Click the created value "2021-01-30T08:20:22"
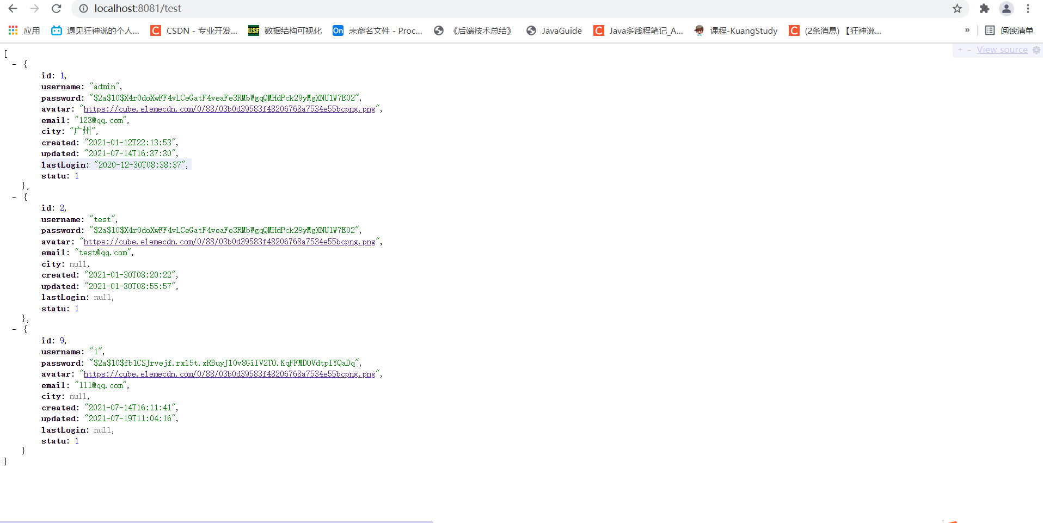1043x523 pixels. pos(130,275)
